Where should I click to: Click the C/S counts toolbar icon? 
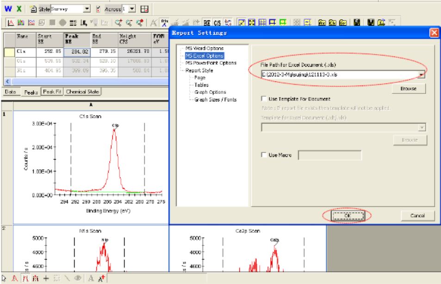coord(216,21)
